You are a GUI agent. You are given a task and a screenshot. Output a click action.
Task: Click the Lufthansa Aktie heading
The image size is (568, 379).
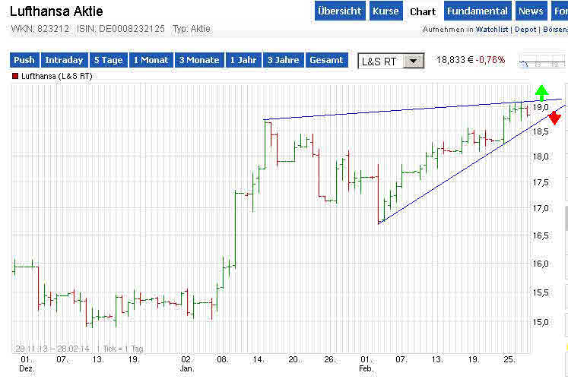[x=56, y=11]
